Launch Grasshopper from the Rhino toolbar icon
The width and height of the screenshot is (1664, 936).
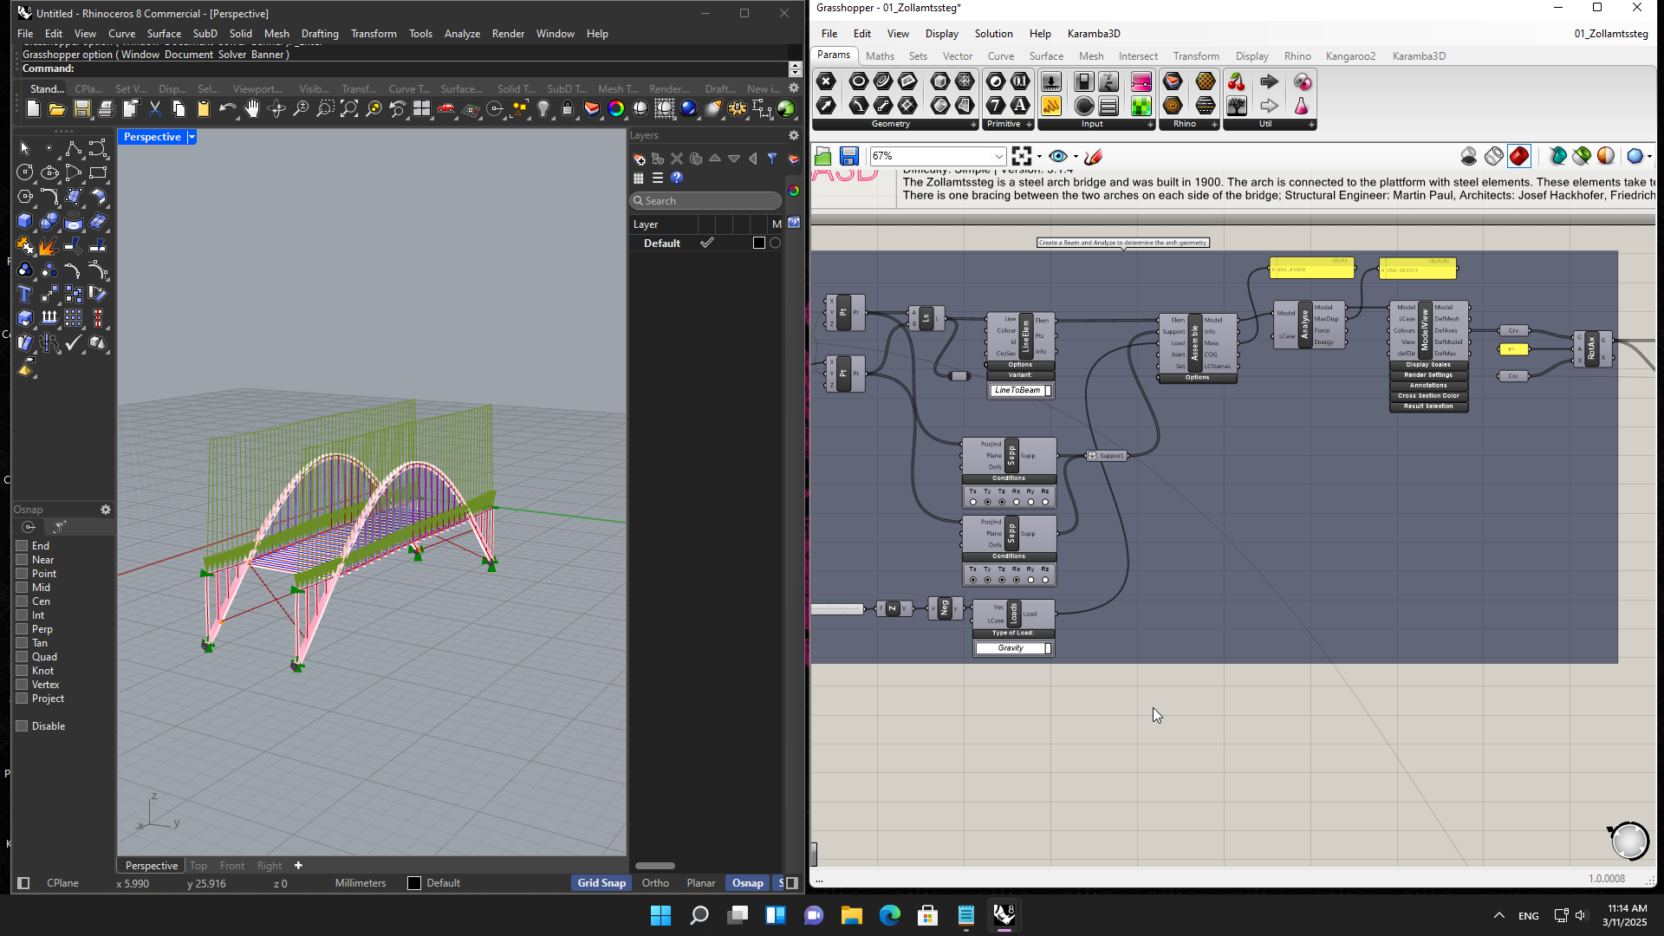[786, 109]
